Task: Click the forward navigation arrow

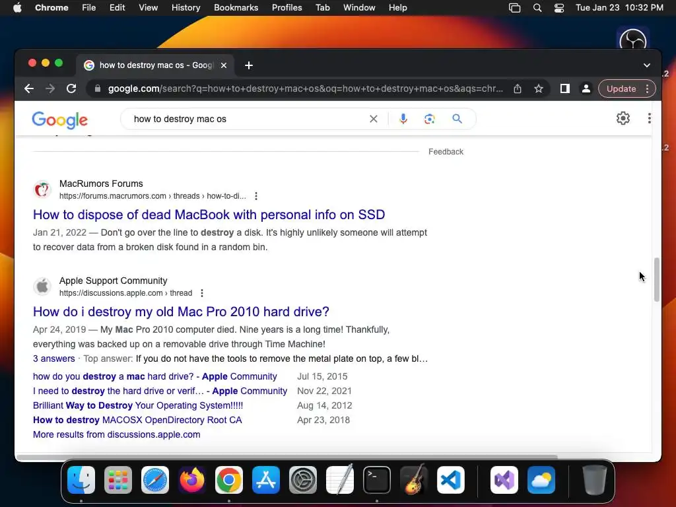Action: click(x=50, y=88)
